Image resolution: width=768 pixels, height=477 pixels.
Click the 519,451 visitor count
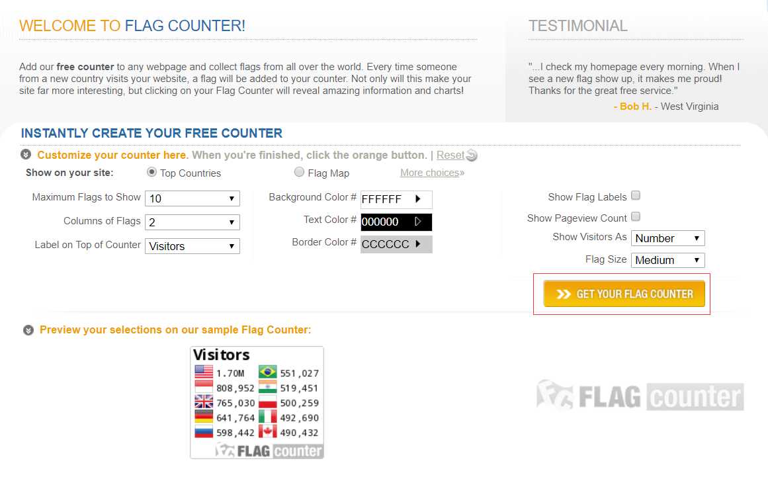[299, 388]
